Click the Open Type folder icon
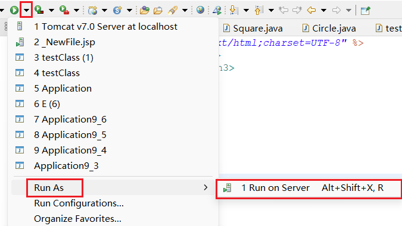The height and width of the screenshot is (226, 402). click(x=144, y=10)
